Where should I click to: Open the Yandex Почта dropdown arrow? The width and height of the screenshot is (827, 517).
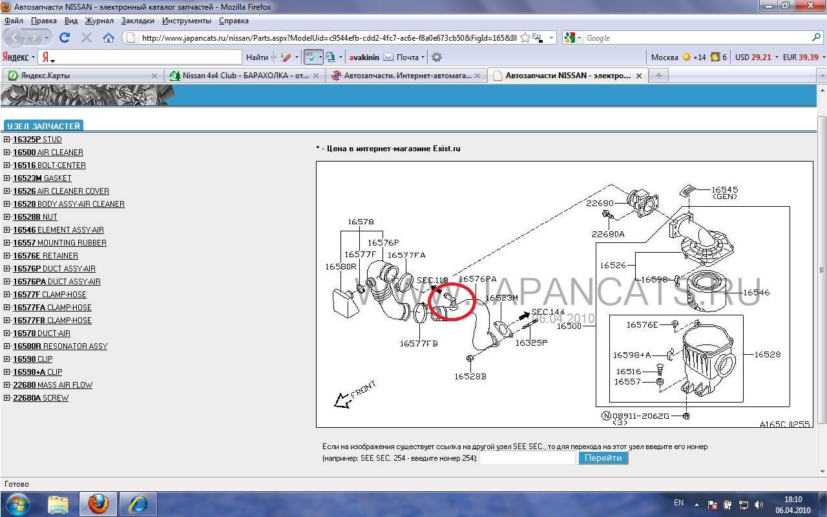pyautogui.click(x=423, y=58)
